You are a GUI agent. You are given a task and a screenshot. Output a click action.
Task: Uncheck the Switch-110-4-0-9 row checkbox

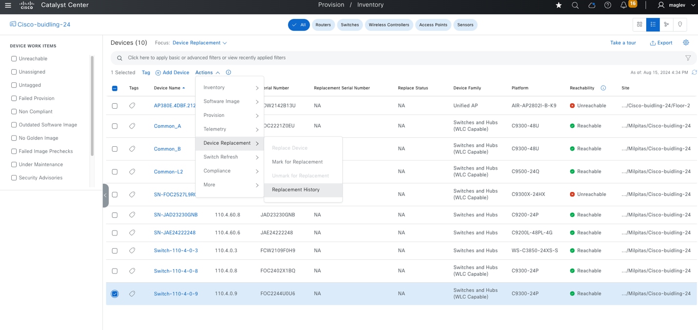click(115, 294)
